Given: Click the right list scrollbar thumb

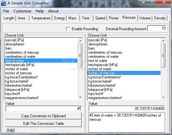Looking at the screenshot, I should click(x=163, y=56).
